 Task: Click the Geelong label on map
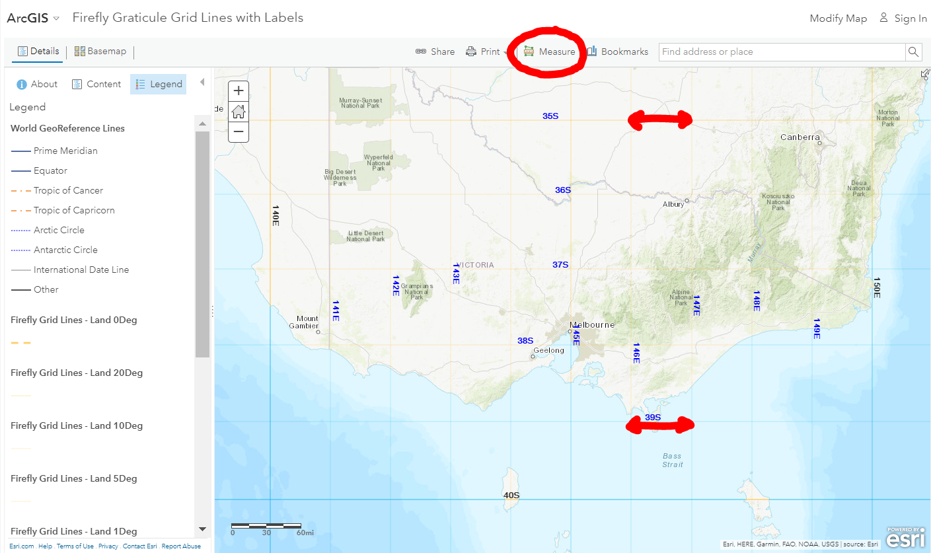coord(549,350)
